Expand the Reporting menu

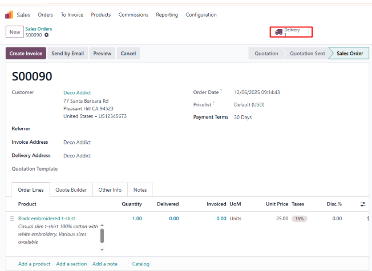click(167, 15)
